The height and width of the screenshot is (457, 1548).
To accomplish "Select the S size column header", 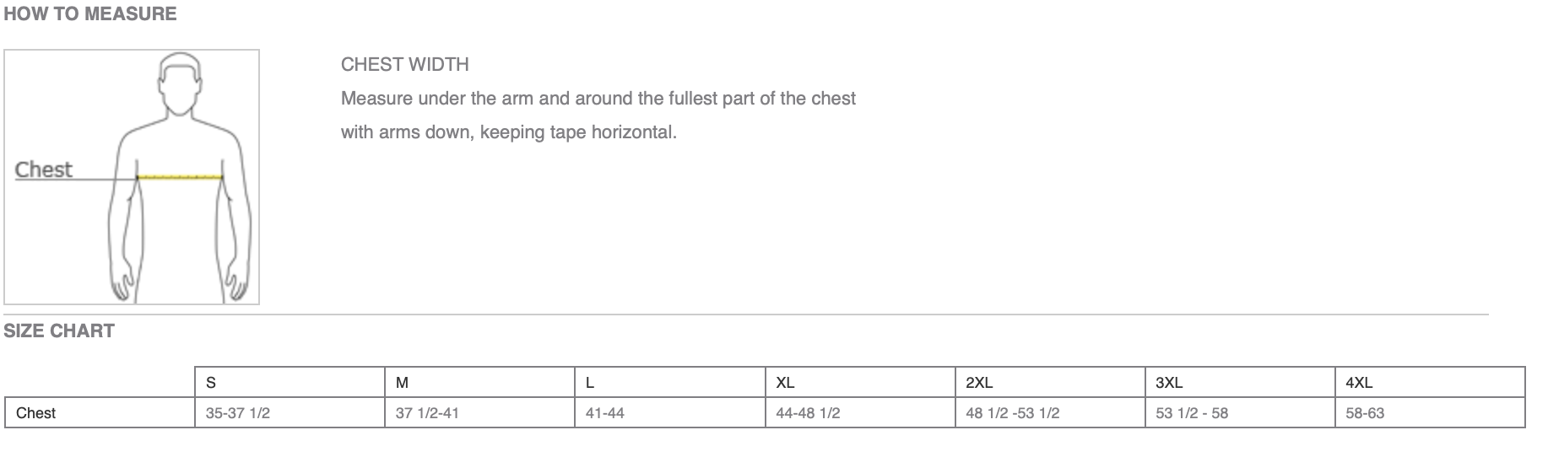I will tap(211, 383).
